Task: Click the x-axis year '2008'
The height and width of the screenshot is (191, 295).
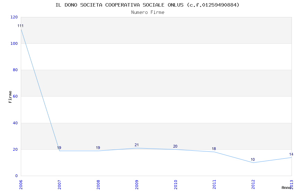Action: coord(98,185)
